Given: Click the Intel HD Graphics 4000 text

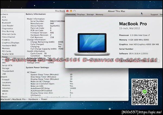Looking at the screenshot, I should 144,44.
